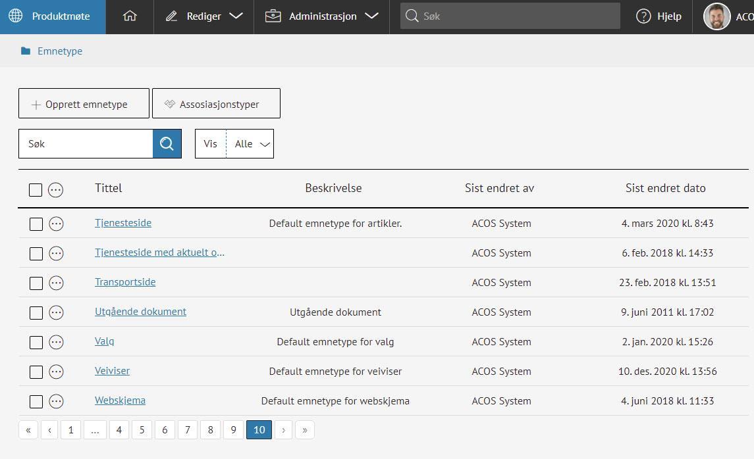The width and height of the screenshot is (754, 459).
Task: Open the Administrasjon dropdown menu
Action: [x=322, y=16]
